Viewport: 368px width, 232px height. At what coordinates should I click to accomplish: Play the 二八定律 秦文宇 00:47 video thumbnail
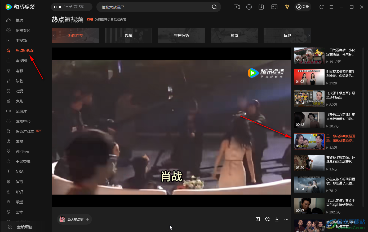pyautogui.click(x=309, y=206)
